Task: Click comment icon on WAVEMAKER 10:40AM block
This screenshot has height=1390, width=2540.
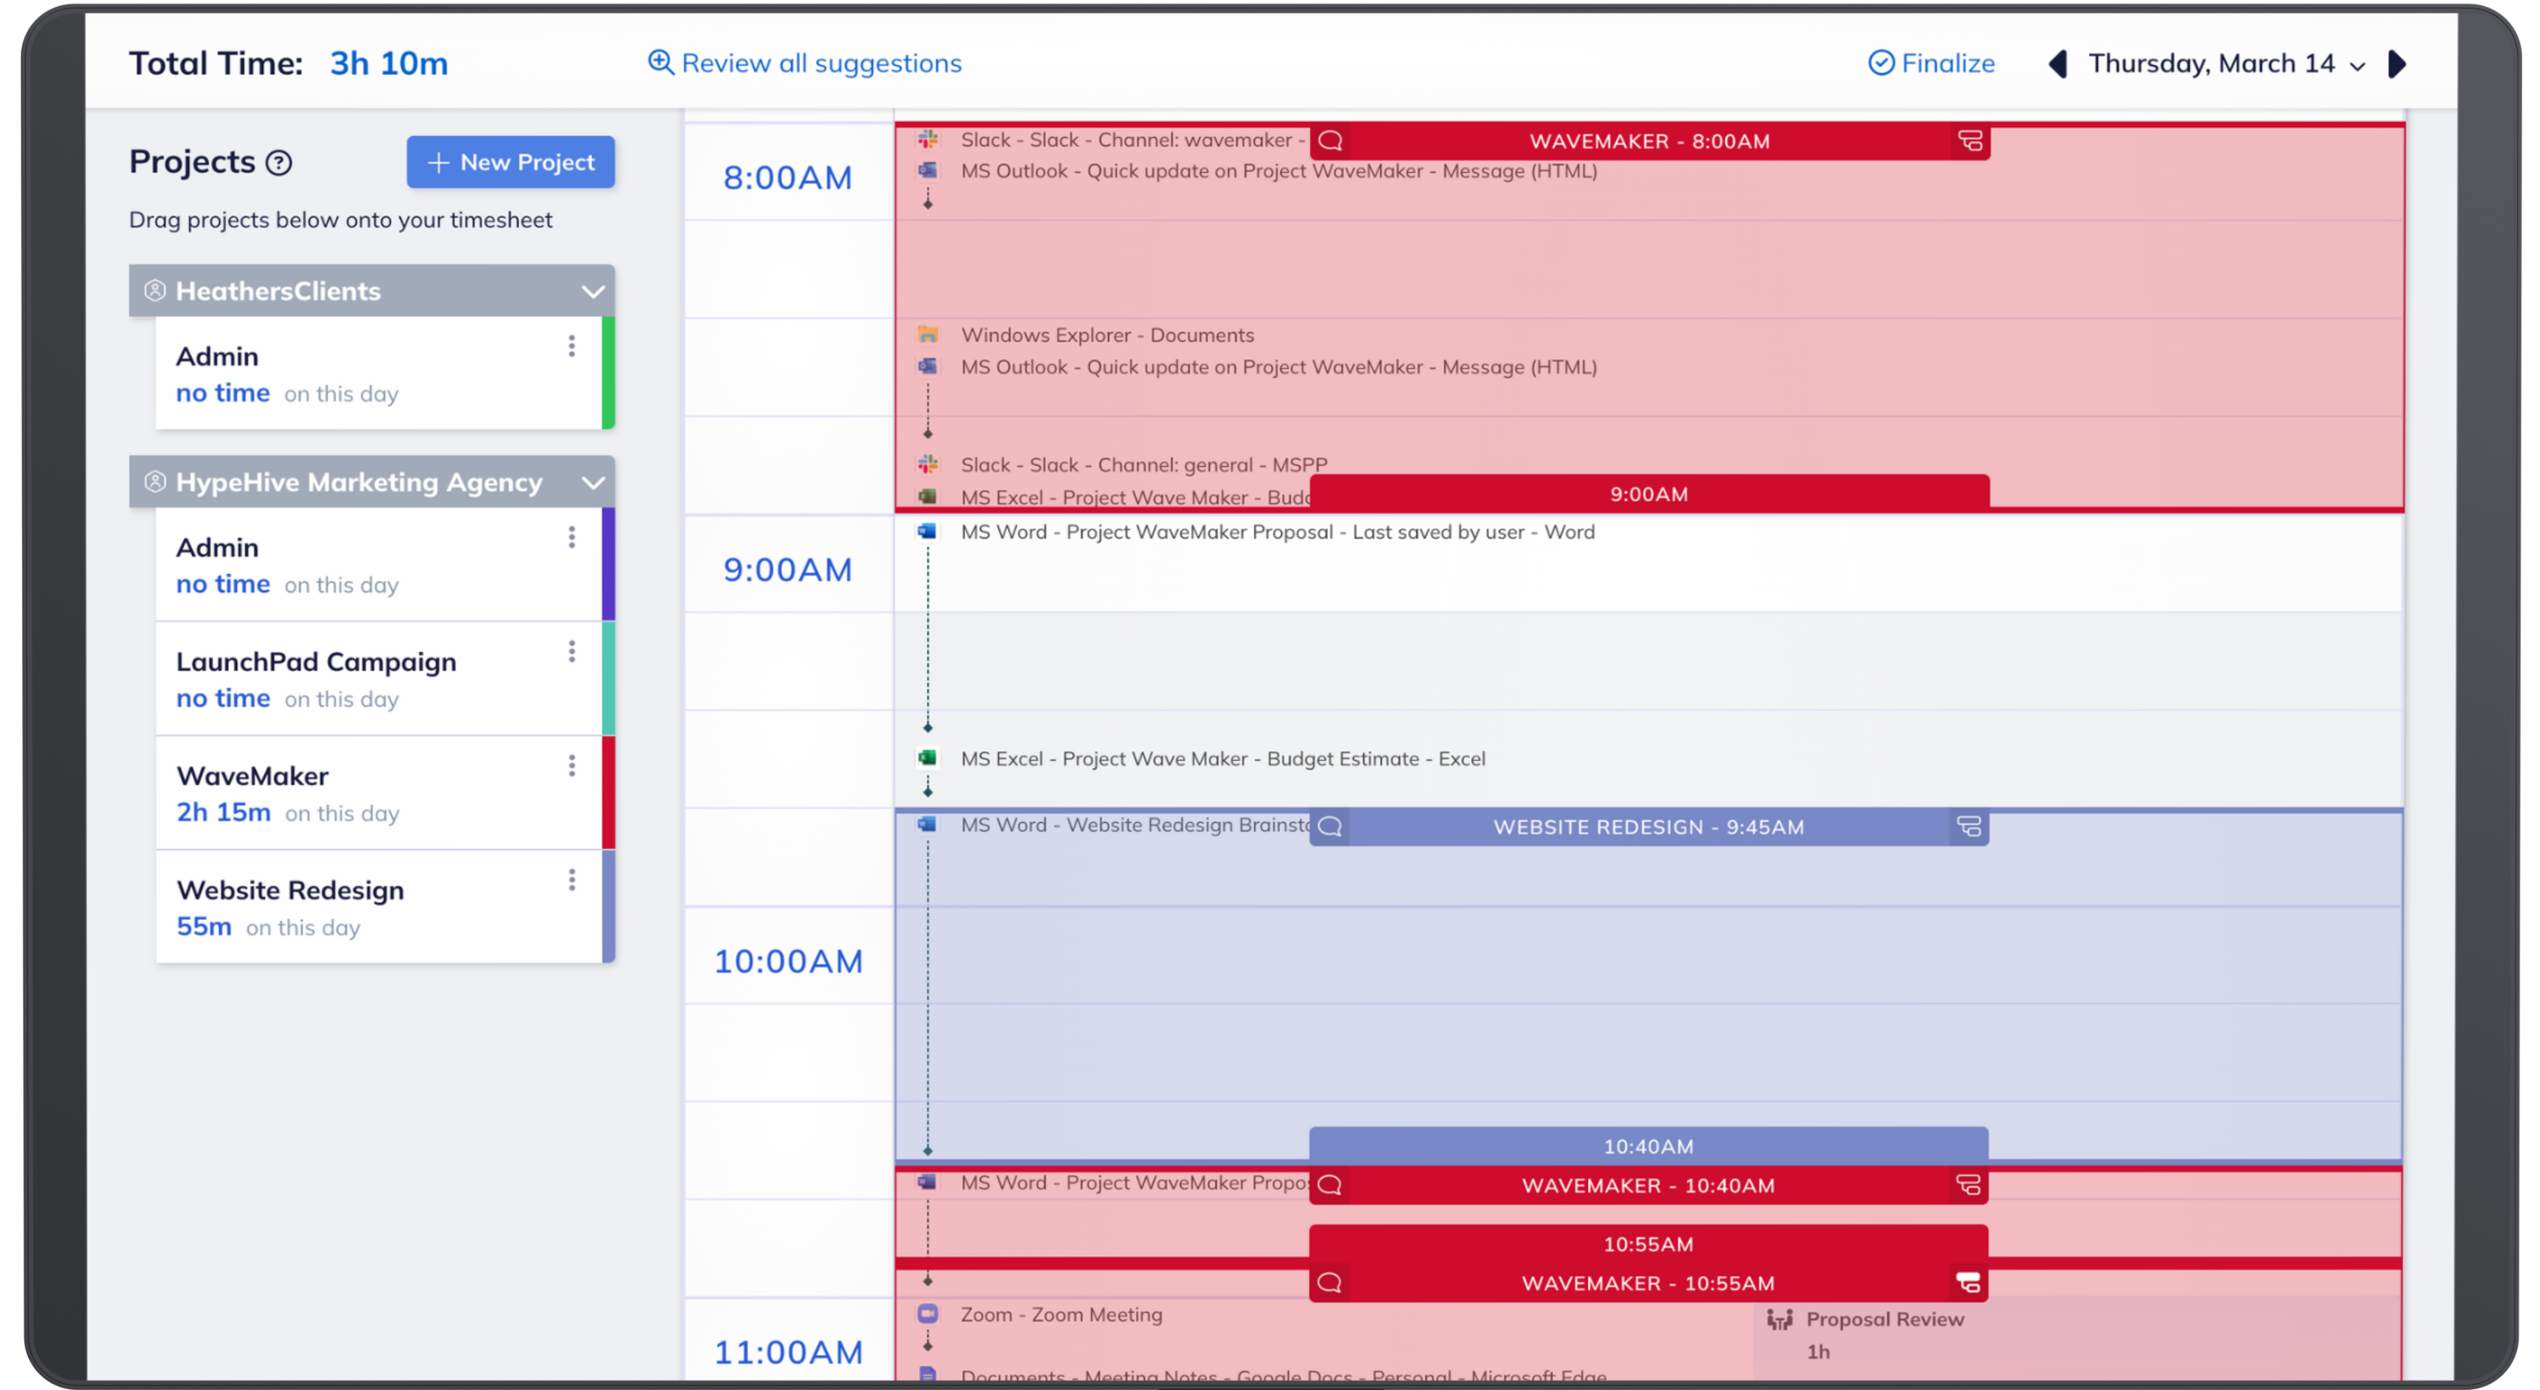Action: 1329,1185
